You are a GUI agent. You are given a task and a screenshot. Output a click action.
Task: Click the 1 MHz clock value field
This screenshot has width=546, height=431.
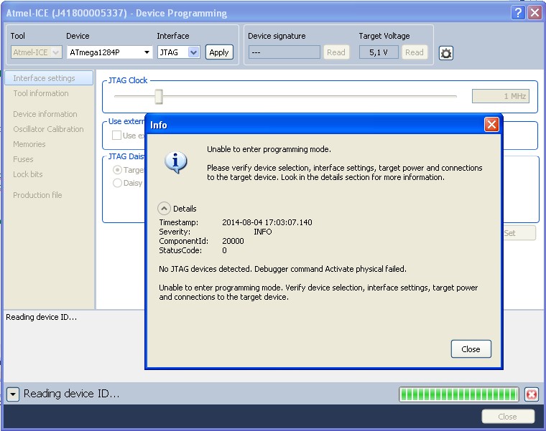[501, 96]
